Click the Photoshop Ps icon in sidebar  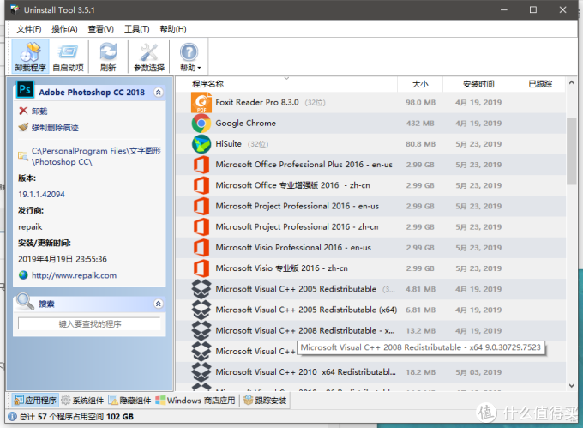click(25, 89)
